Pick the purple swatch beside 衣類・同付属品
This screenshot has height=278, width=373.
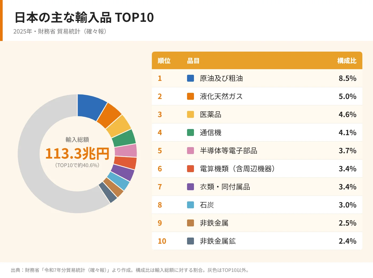[x=190, y=187]
